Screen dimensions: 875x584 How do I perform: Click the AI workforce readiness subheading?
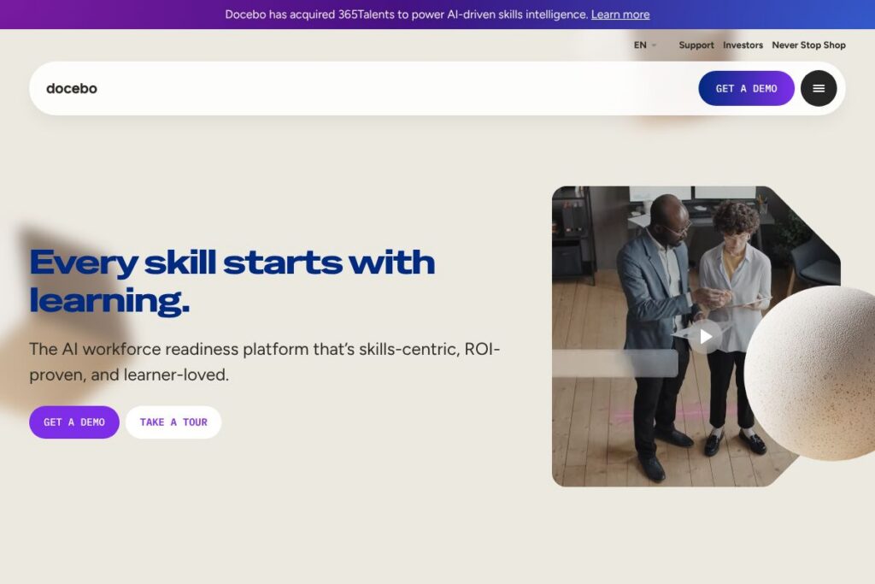265,362
